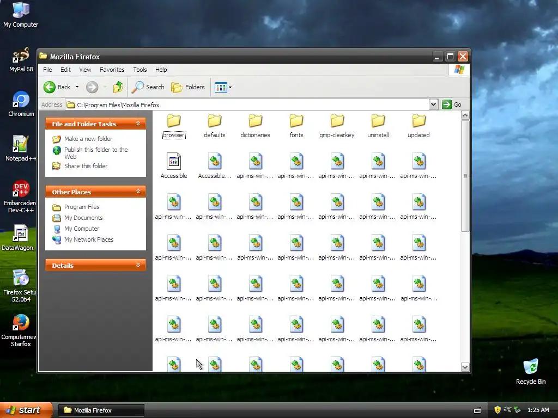The width and height of the screenshot is (558, 418).
Task: Go to Program Files
Action: point(76,207)
